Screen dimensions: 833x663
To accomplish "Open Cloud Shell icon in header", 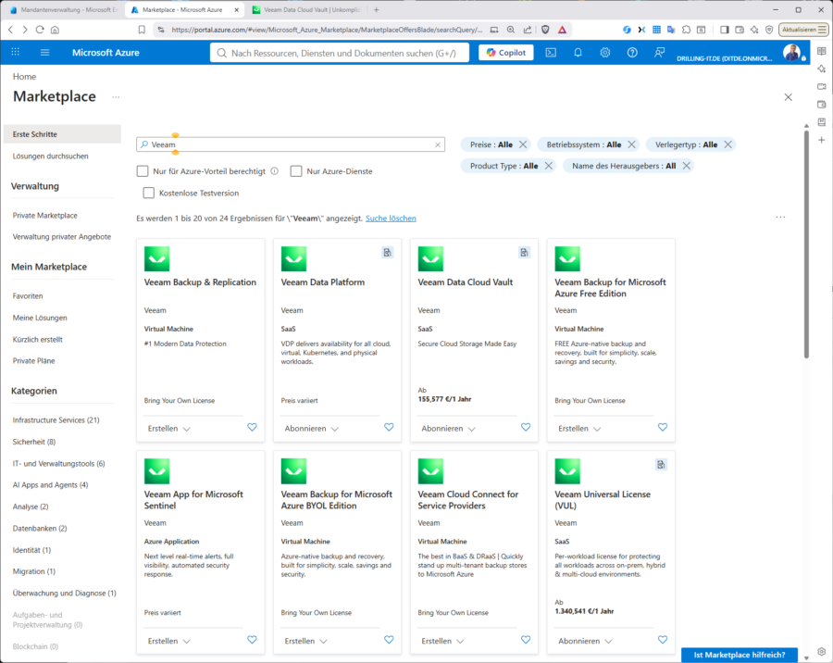I will pos(551,52).
